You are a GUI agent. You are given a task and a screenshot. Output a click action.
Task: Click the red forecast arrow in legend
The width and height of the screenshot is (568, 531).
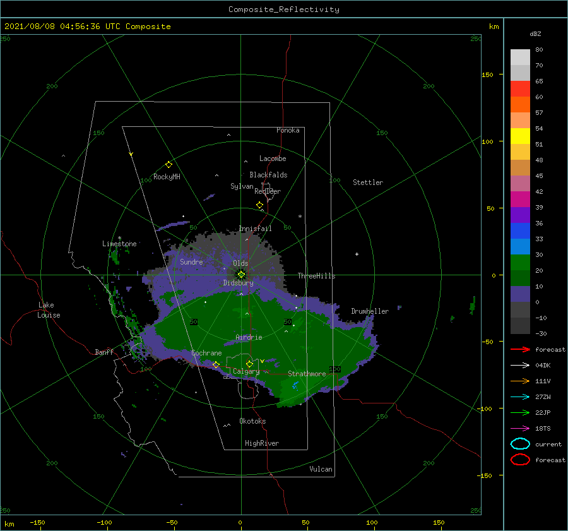point(520,349)
